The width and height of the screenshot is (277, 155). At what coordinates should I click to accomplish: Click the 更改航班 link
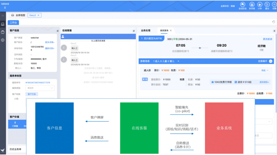268,39
